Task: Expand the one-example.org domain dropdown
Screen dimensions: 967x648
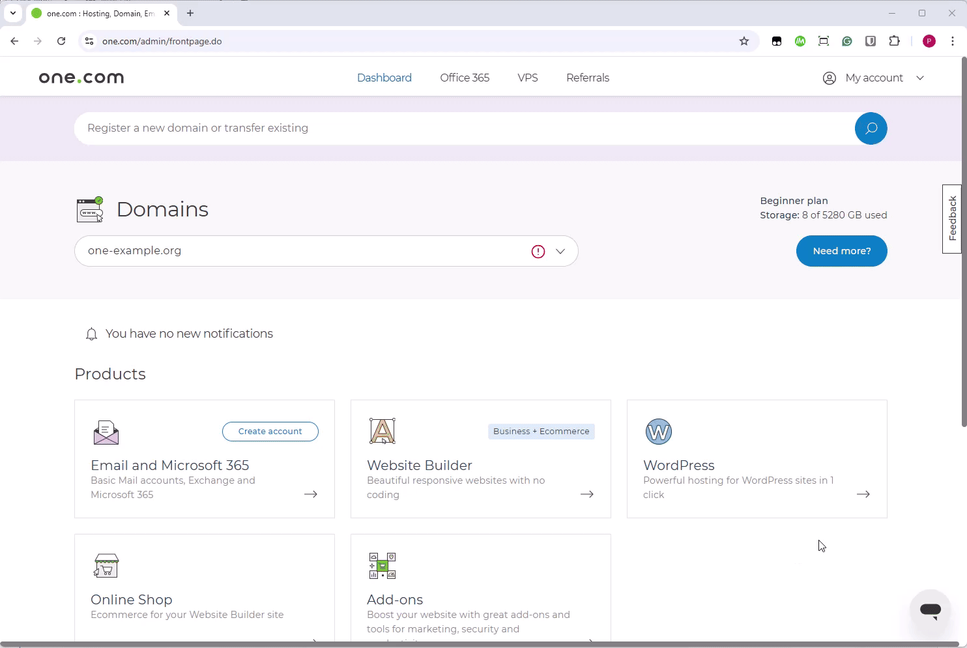Action: coord(560,251)
